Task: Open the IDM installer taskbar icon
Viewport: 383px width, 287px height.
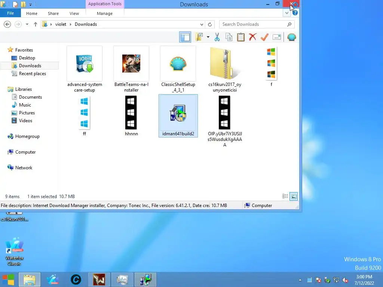Action: point(145,280)
